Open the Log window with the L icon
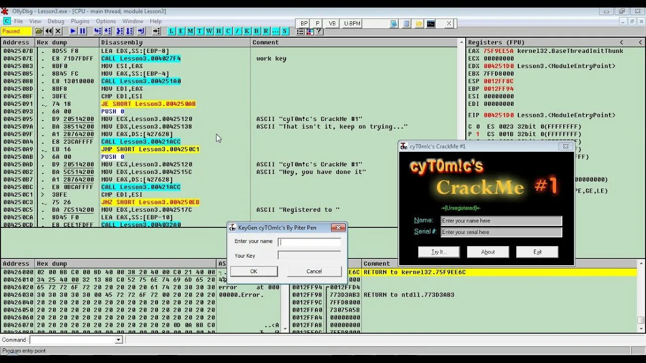 (172, 31)
